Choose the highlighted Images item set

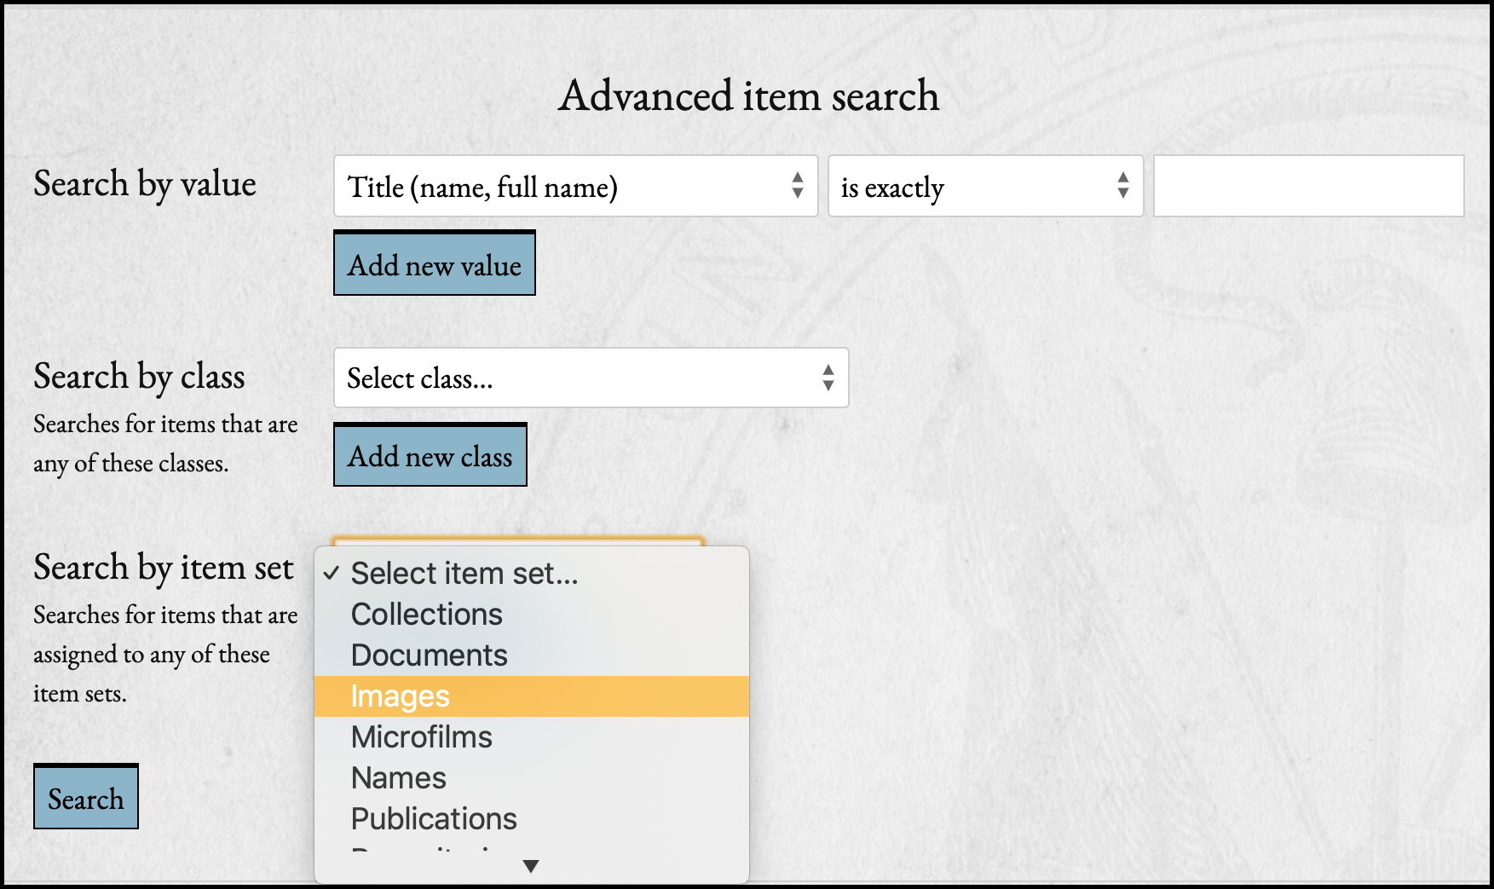(400, 696)
